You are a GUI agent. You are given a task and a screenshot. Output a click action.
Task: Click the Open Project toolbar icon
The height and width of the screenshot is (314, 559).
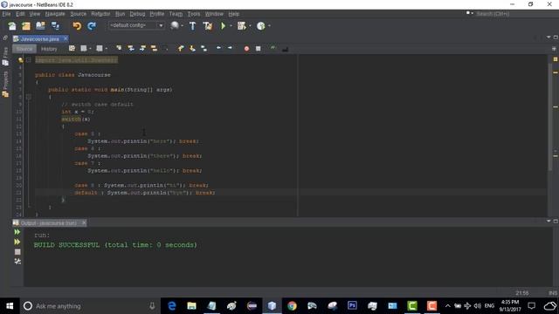coord(41,25)
